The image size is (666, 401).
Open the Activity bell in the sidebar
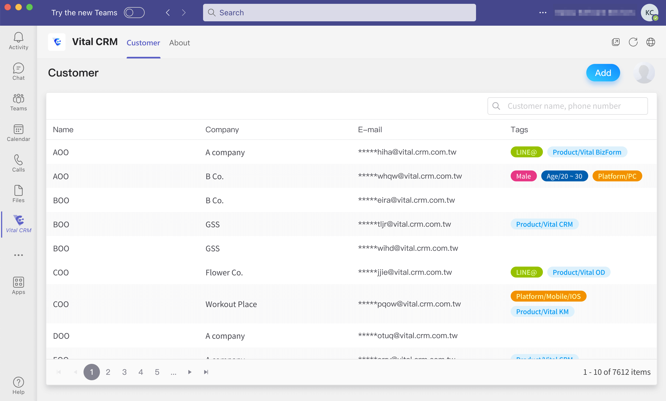[18, 41]
